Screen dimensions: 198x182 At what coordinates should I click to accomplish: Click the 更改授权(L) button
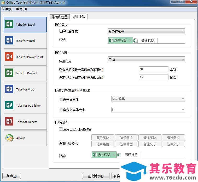[x=96, y=176]
